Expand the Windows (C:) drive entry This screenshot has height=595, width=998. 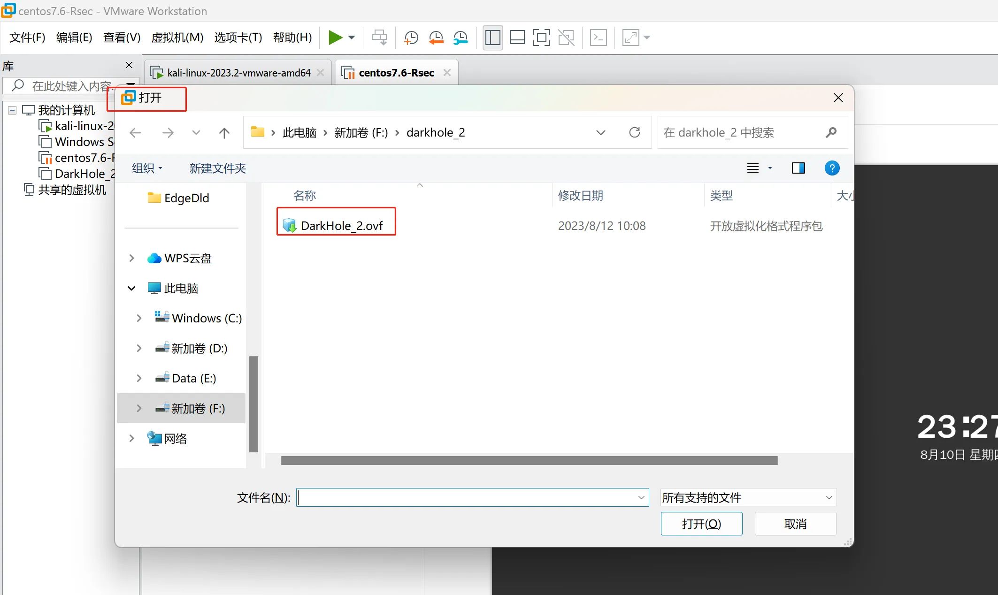tap(138, 318)
